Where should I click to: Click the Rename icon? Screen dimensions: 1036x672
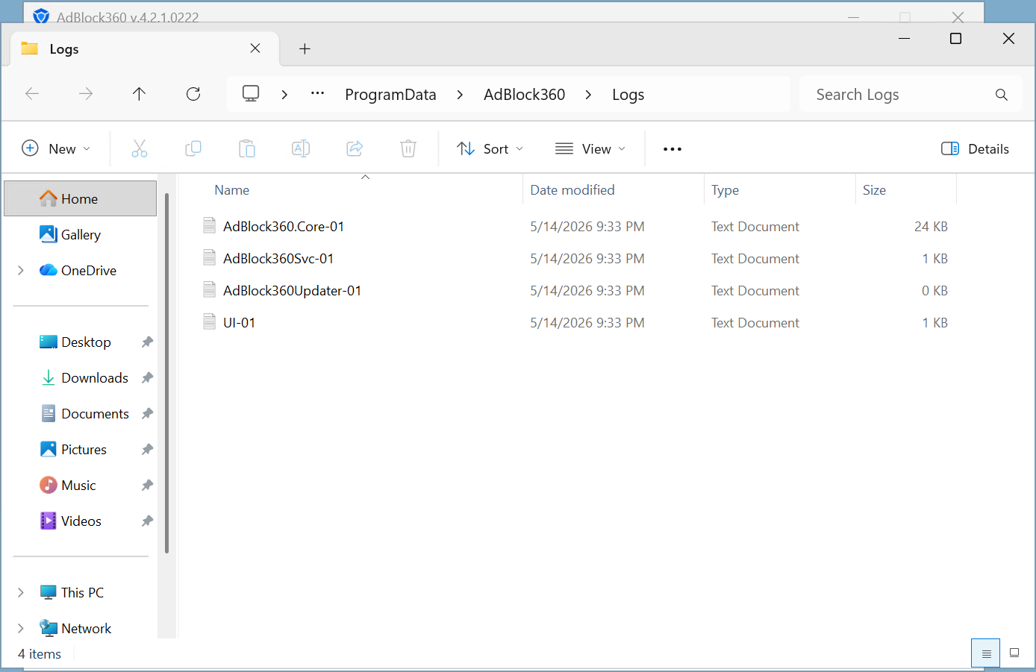click(x=301, y=148)
